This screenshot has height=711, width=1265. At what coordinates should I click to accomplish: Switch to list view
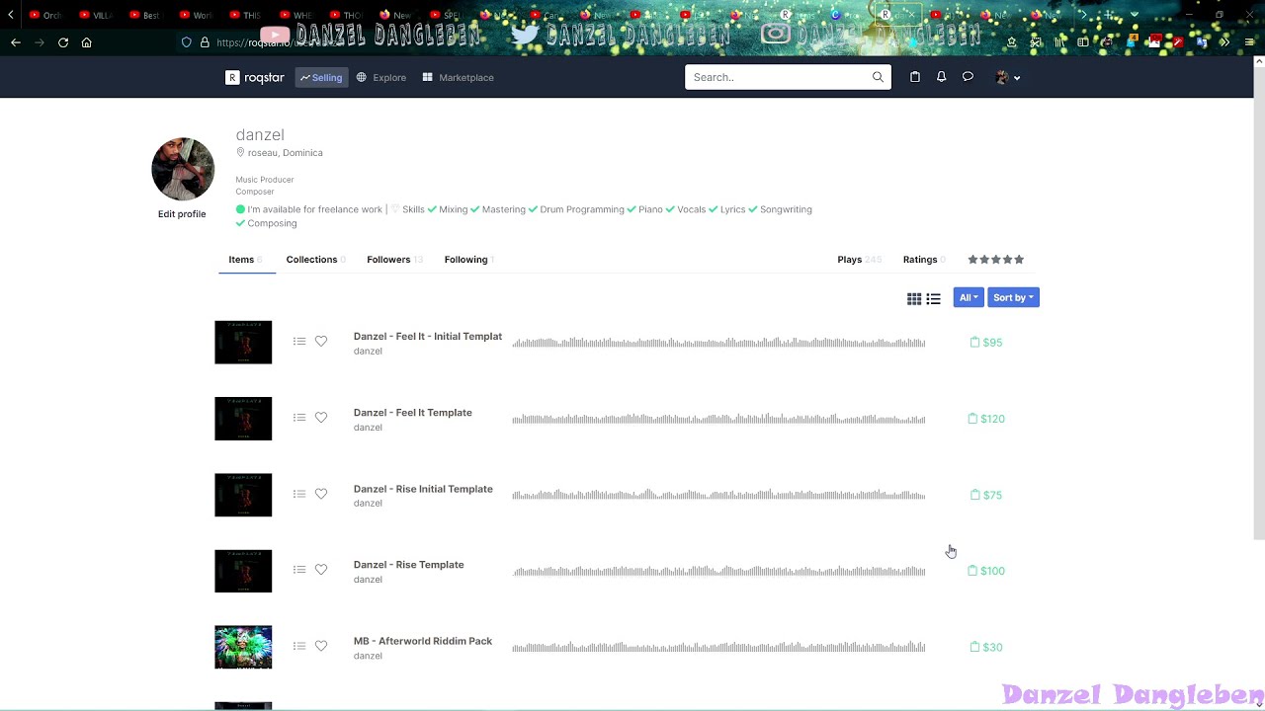point(933,298)
